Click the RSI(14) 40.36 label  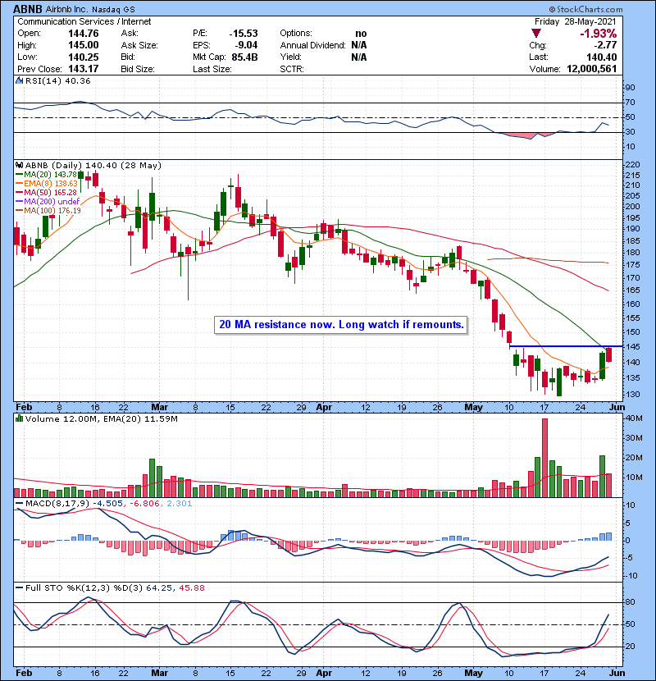57,80
